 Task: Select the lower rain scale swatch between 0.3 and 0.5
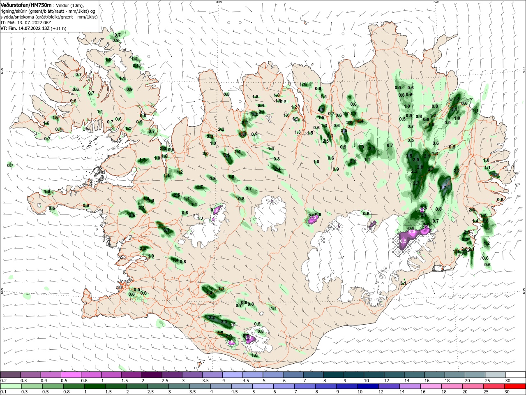(32, 386)
